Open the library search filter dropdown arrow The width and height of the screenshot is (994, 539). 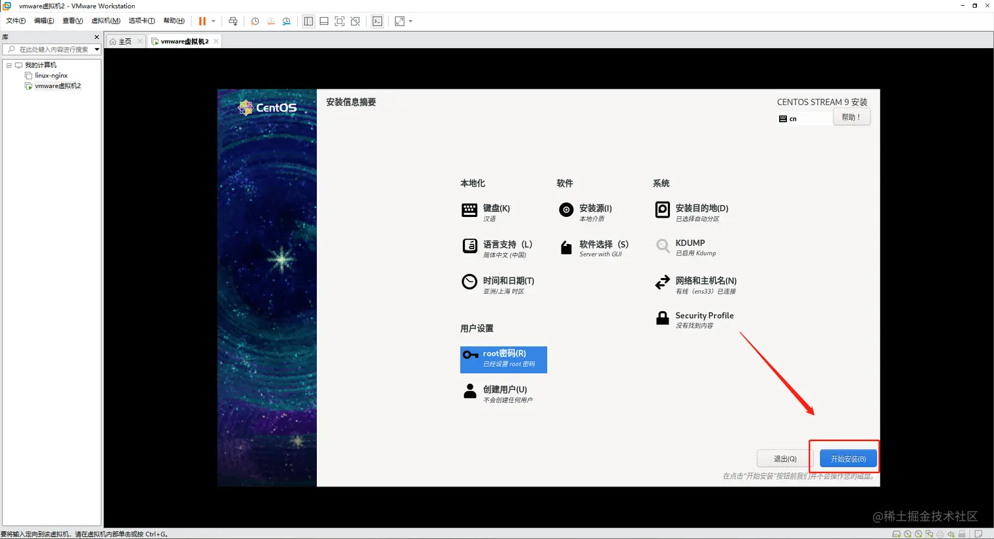(97, 49)
